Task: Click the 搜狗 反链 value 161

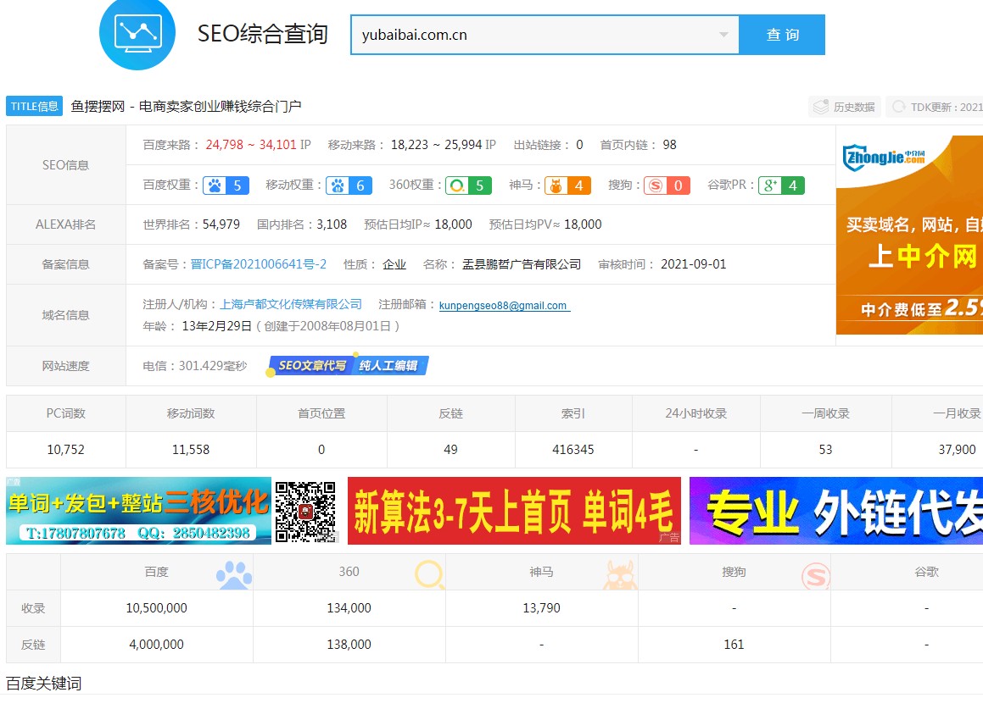Action: (734, 645)
